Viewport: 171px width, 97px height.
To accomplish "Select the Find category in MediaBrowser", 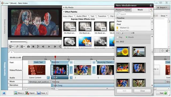I will coord(119,24).
